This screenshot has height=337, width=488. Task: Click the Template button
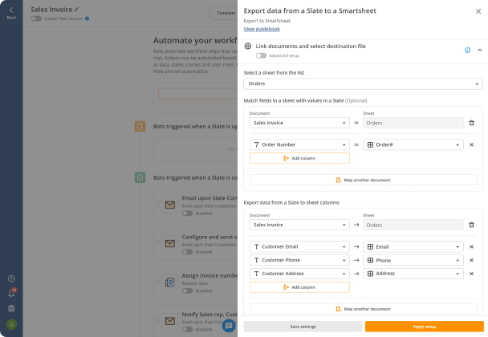coord(223,13)
